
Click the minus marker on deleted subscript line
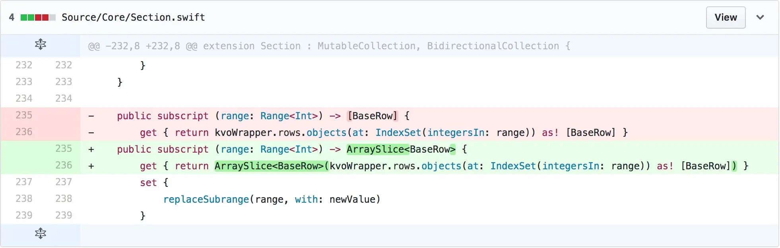click(x=91, y=116)
